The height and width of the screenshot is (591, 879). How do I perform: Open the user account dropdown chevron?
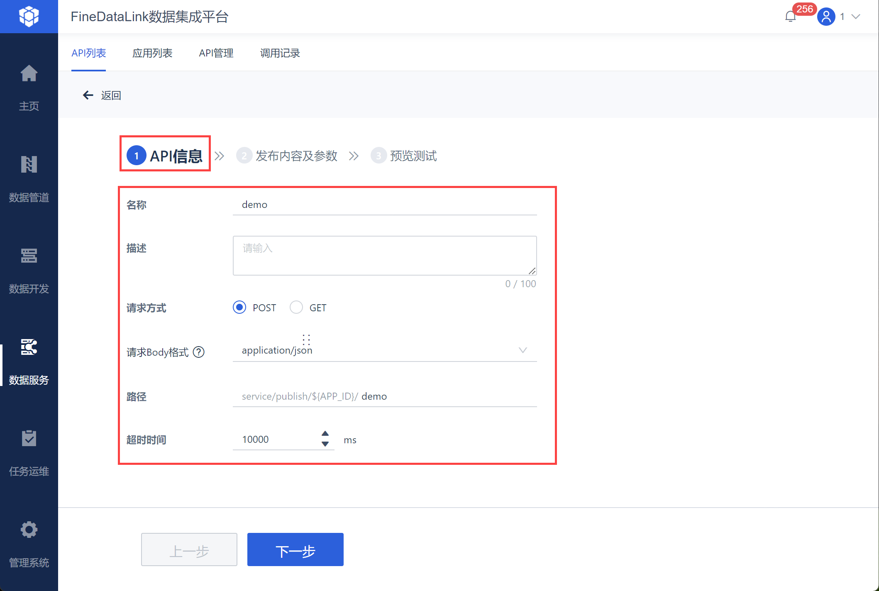click(856, 17)
